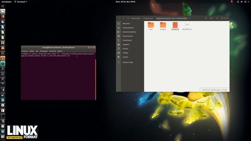Go back in the file manager
The height and width of the screenshot is (141, 251).
119,18
